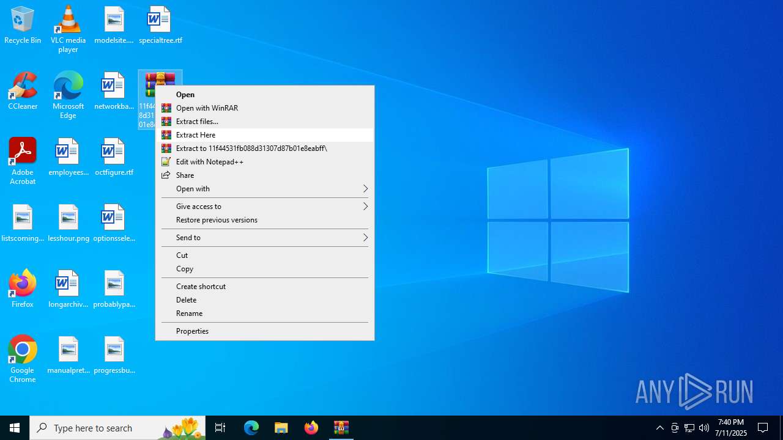This screenshot has width=783, height=440.
Task: Select Google Chrome desktop shortcut
Action: 23,359
